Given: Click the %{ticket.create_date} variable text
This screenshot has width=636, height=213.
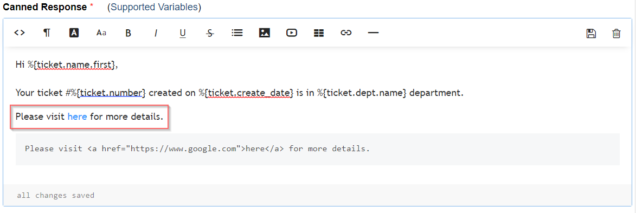Looking at the screenshot, I should pyautogui.click(x=246, y=93).
